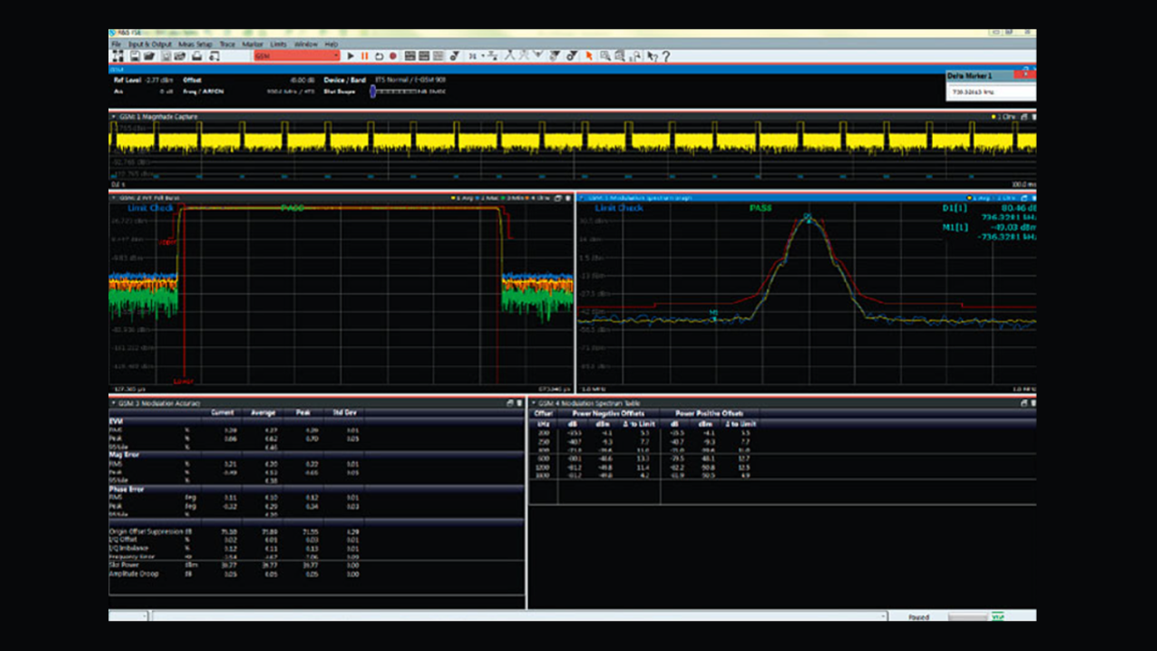Click the printer icon in the toolbar
1157x651 pixels.
pyautogui.click(x=197, y=56)
